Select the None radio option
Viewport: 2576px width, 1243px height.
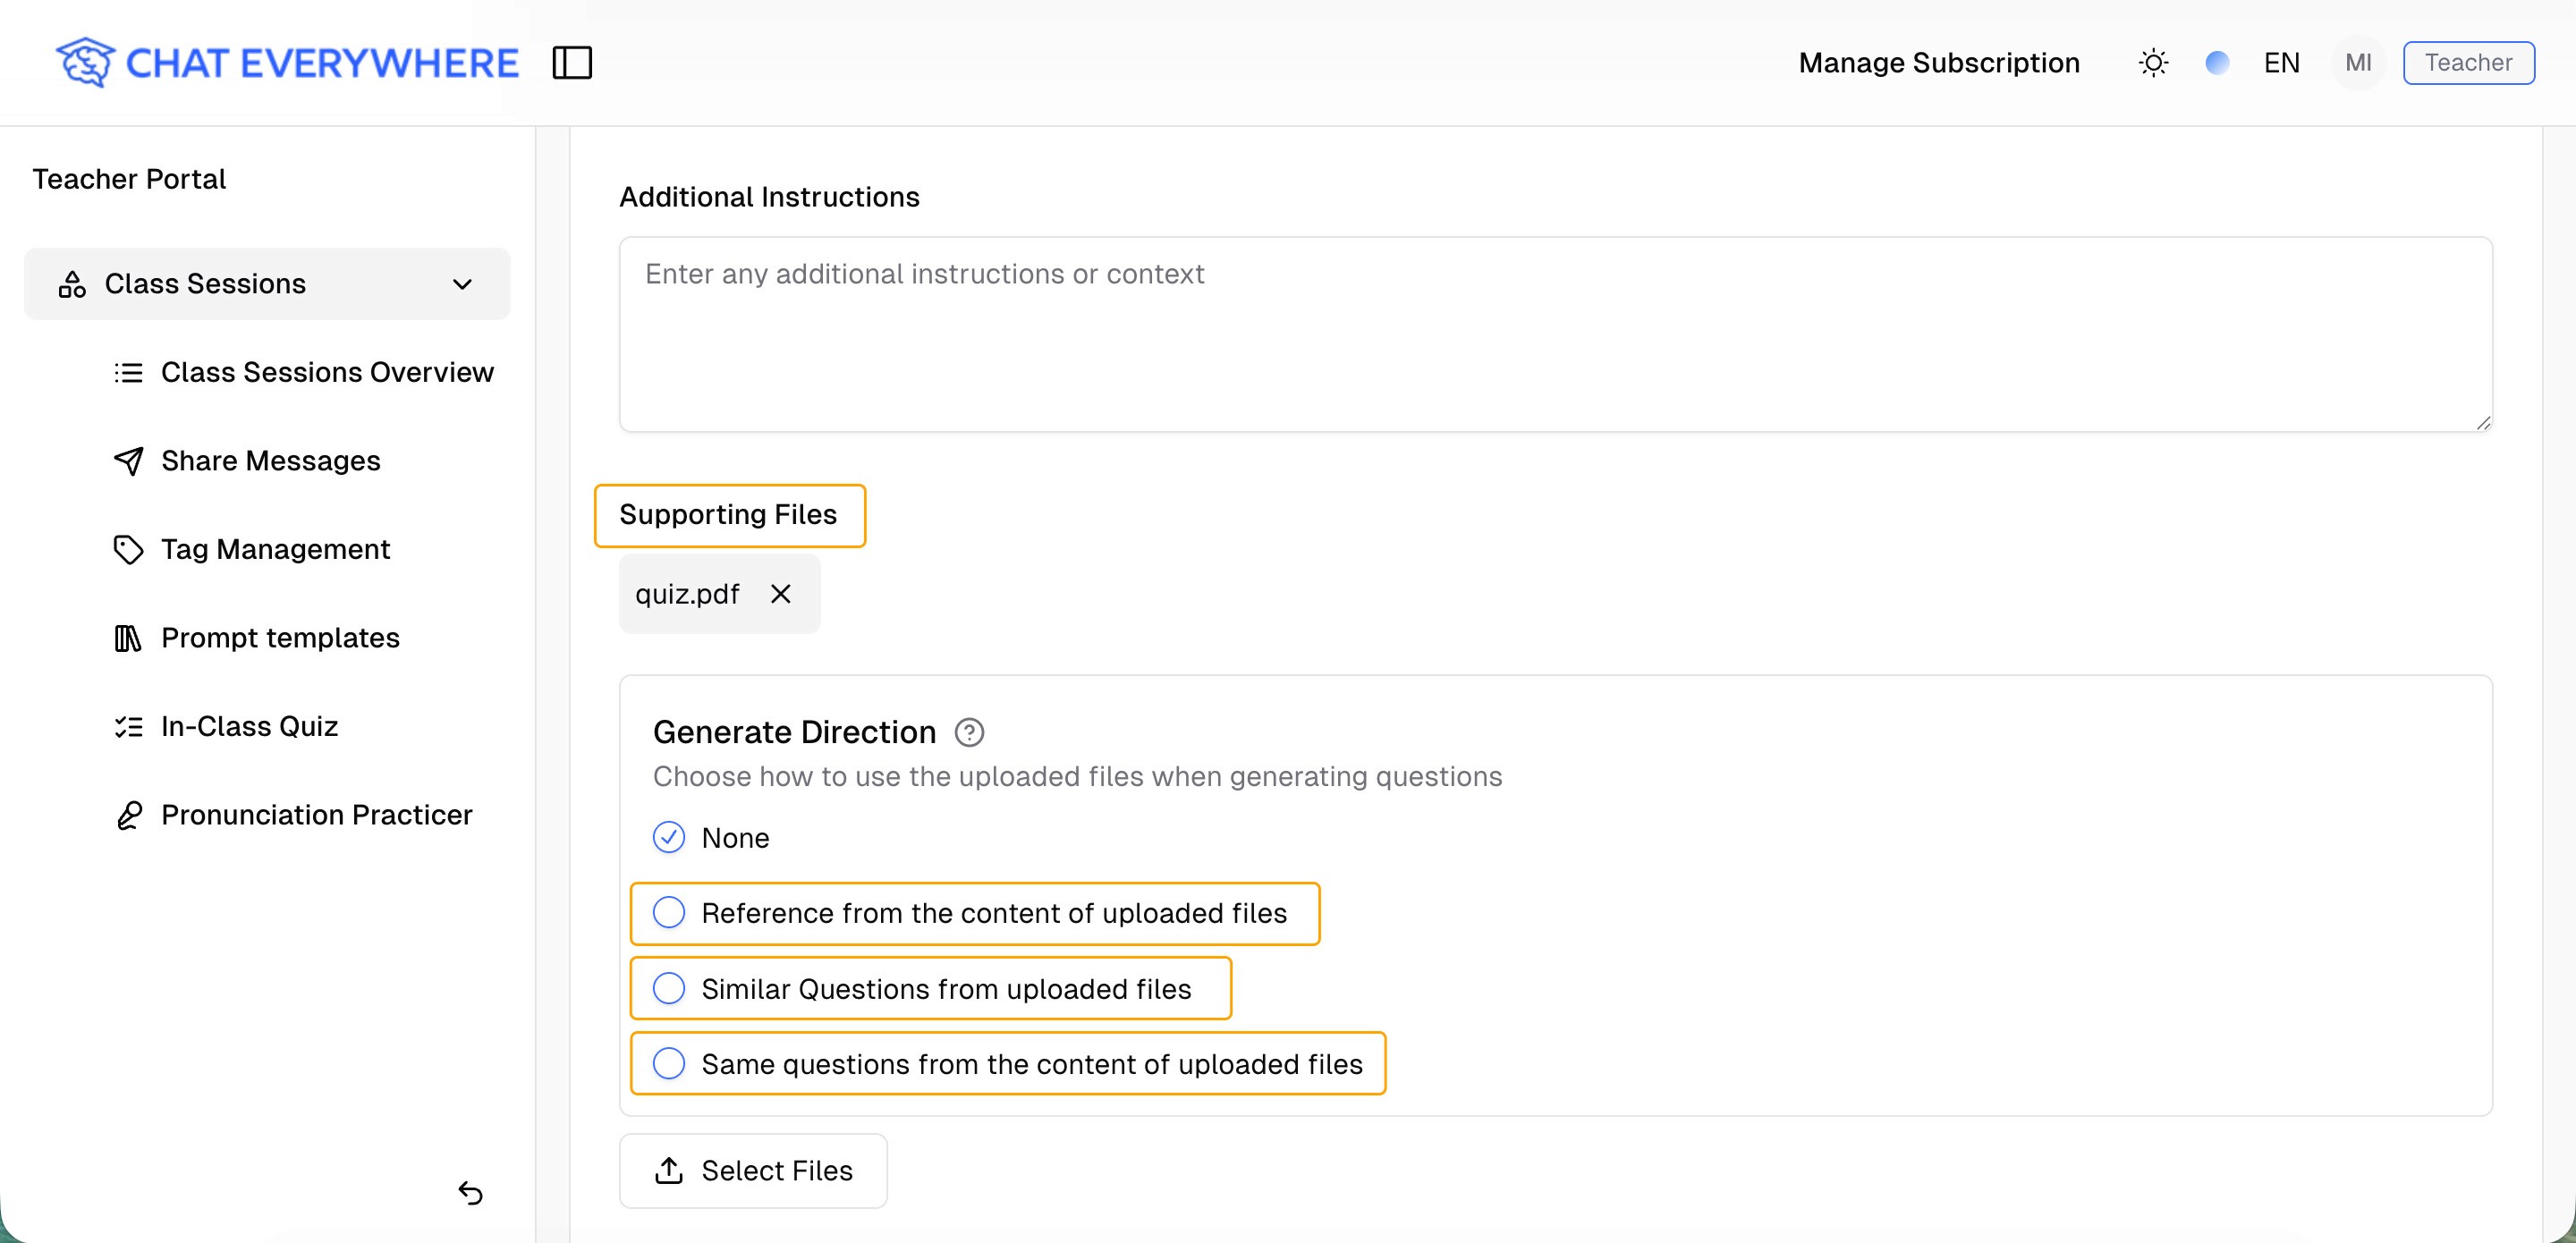[x=669, y=837]
